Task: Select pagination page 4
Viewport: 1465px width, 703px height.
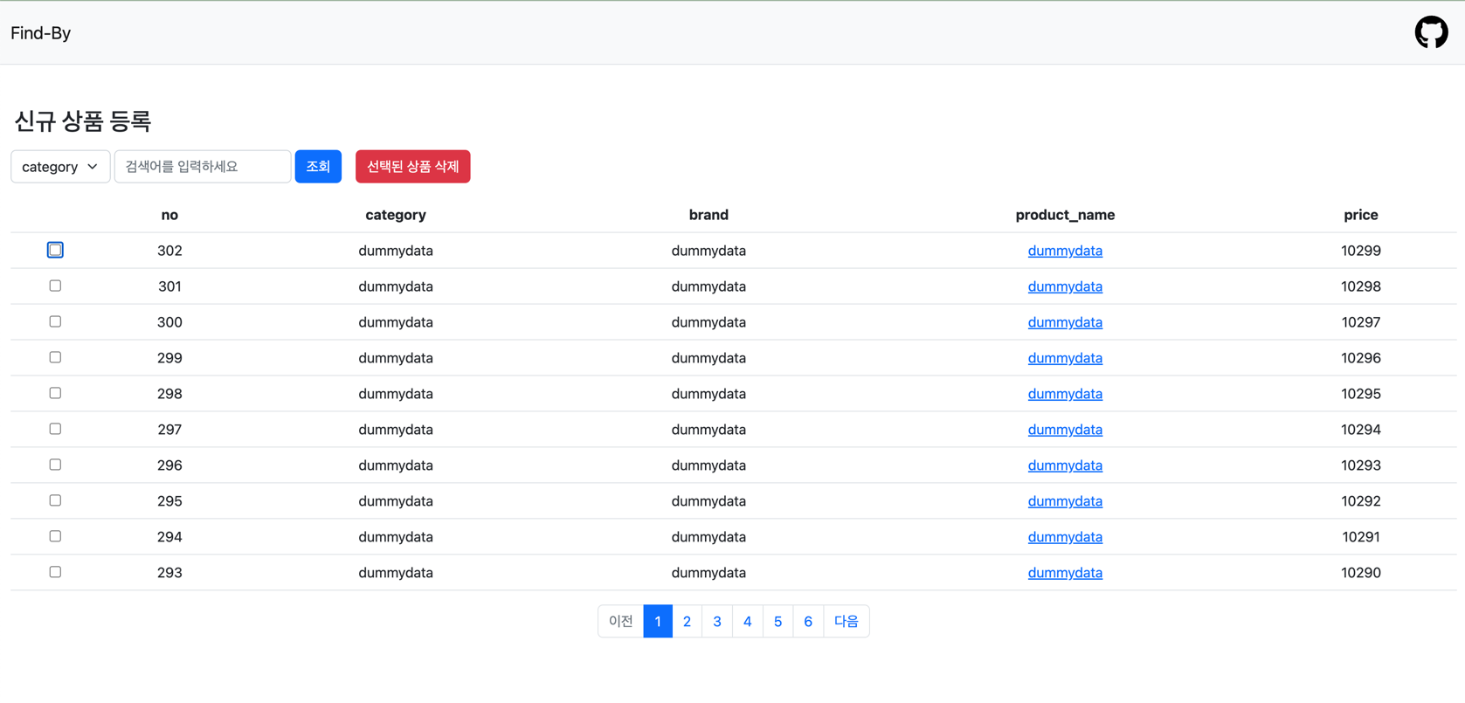Action: 748,621
